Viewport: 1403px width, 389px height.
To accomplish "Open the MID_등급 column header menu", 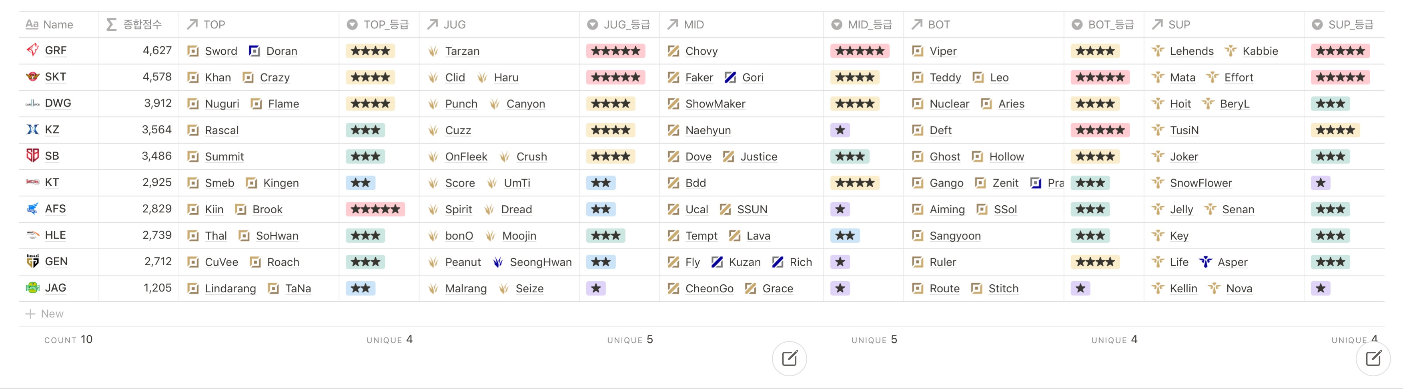I will (863, 24).
